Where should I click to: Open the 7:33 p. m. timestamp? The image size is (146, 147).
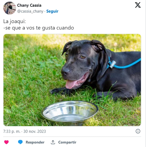point(12,131)
